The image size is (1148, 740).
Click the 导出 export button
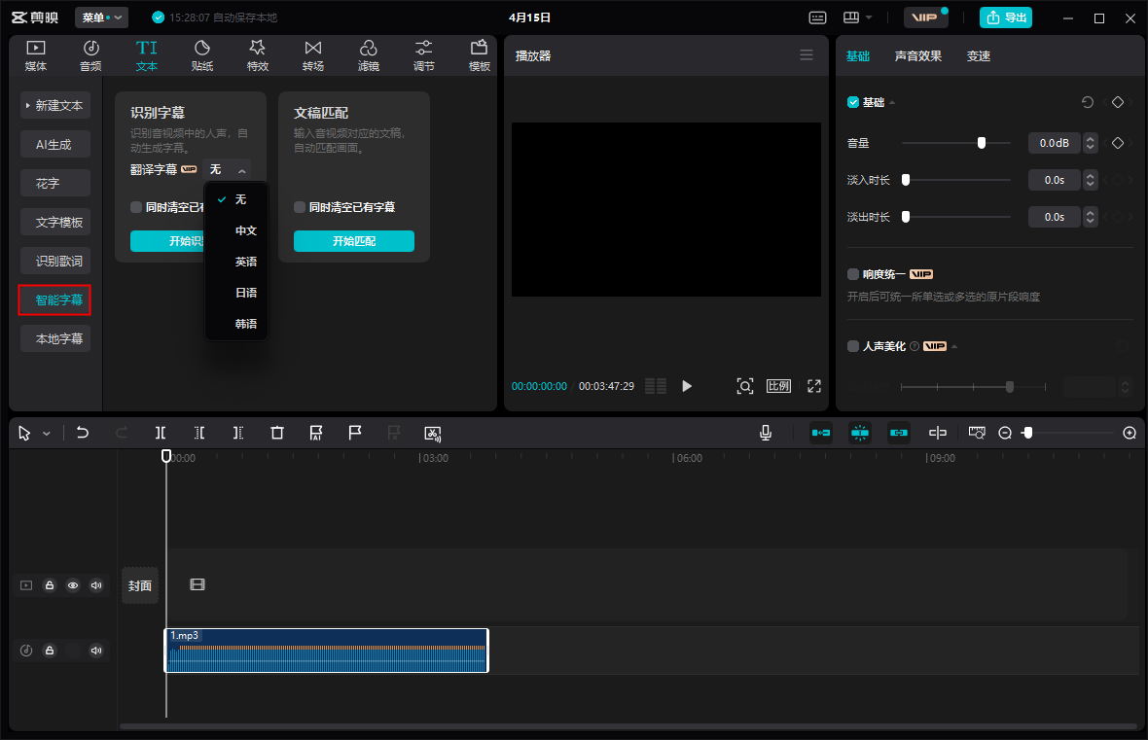point(1006,18)
